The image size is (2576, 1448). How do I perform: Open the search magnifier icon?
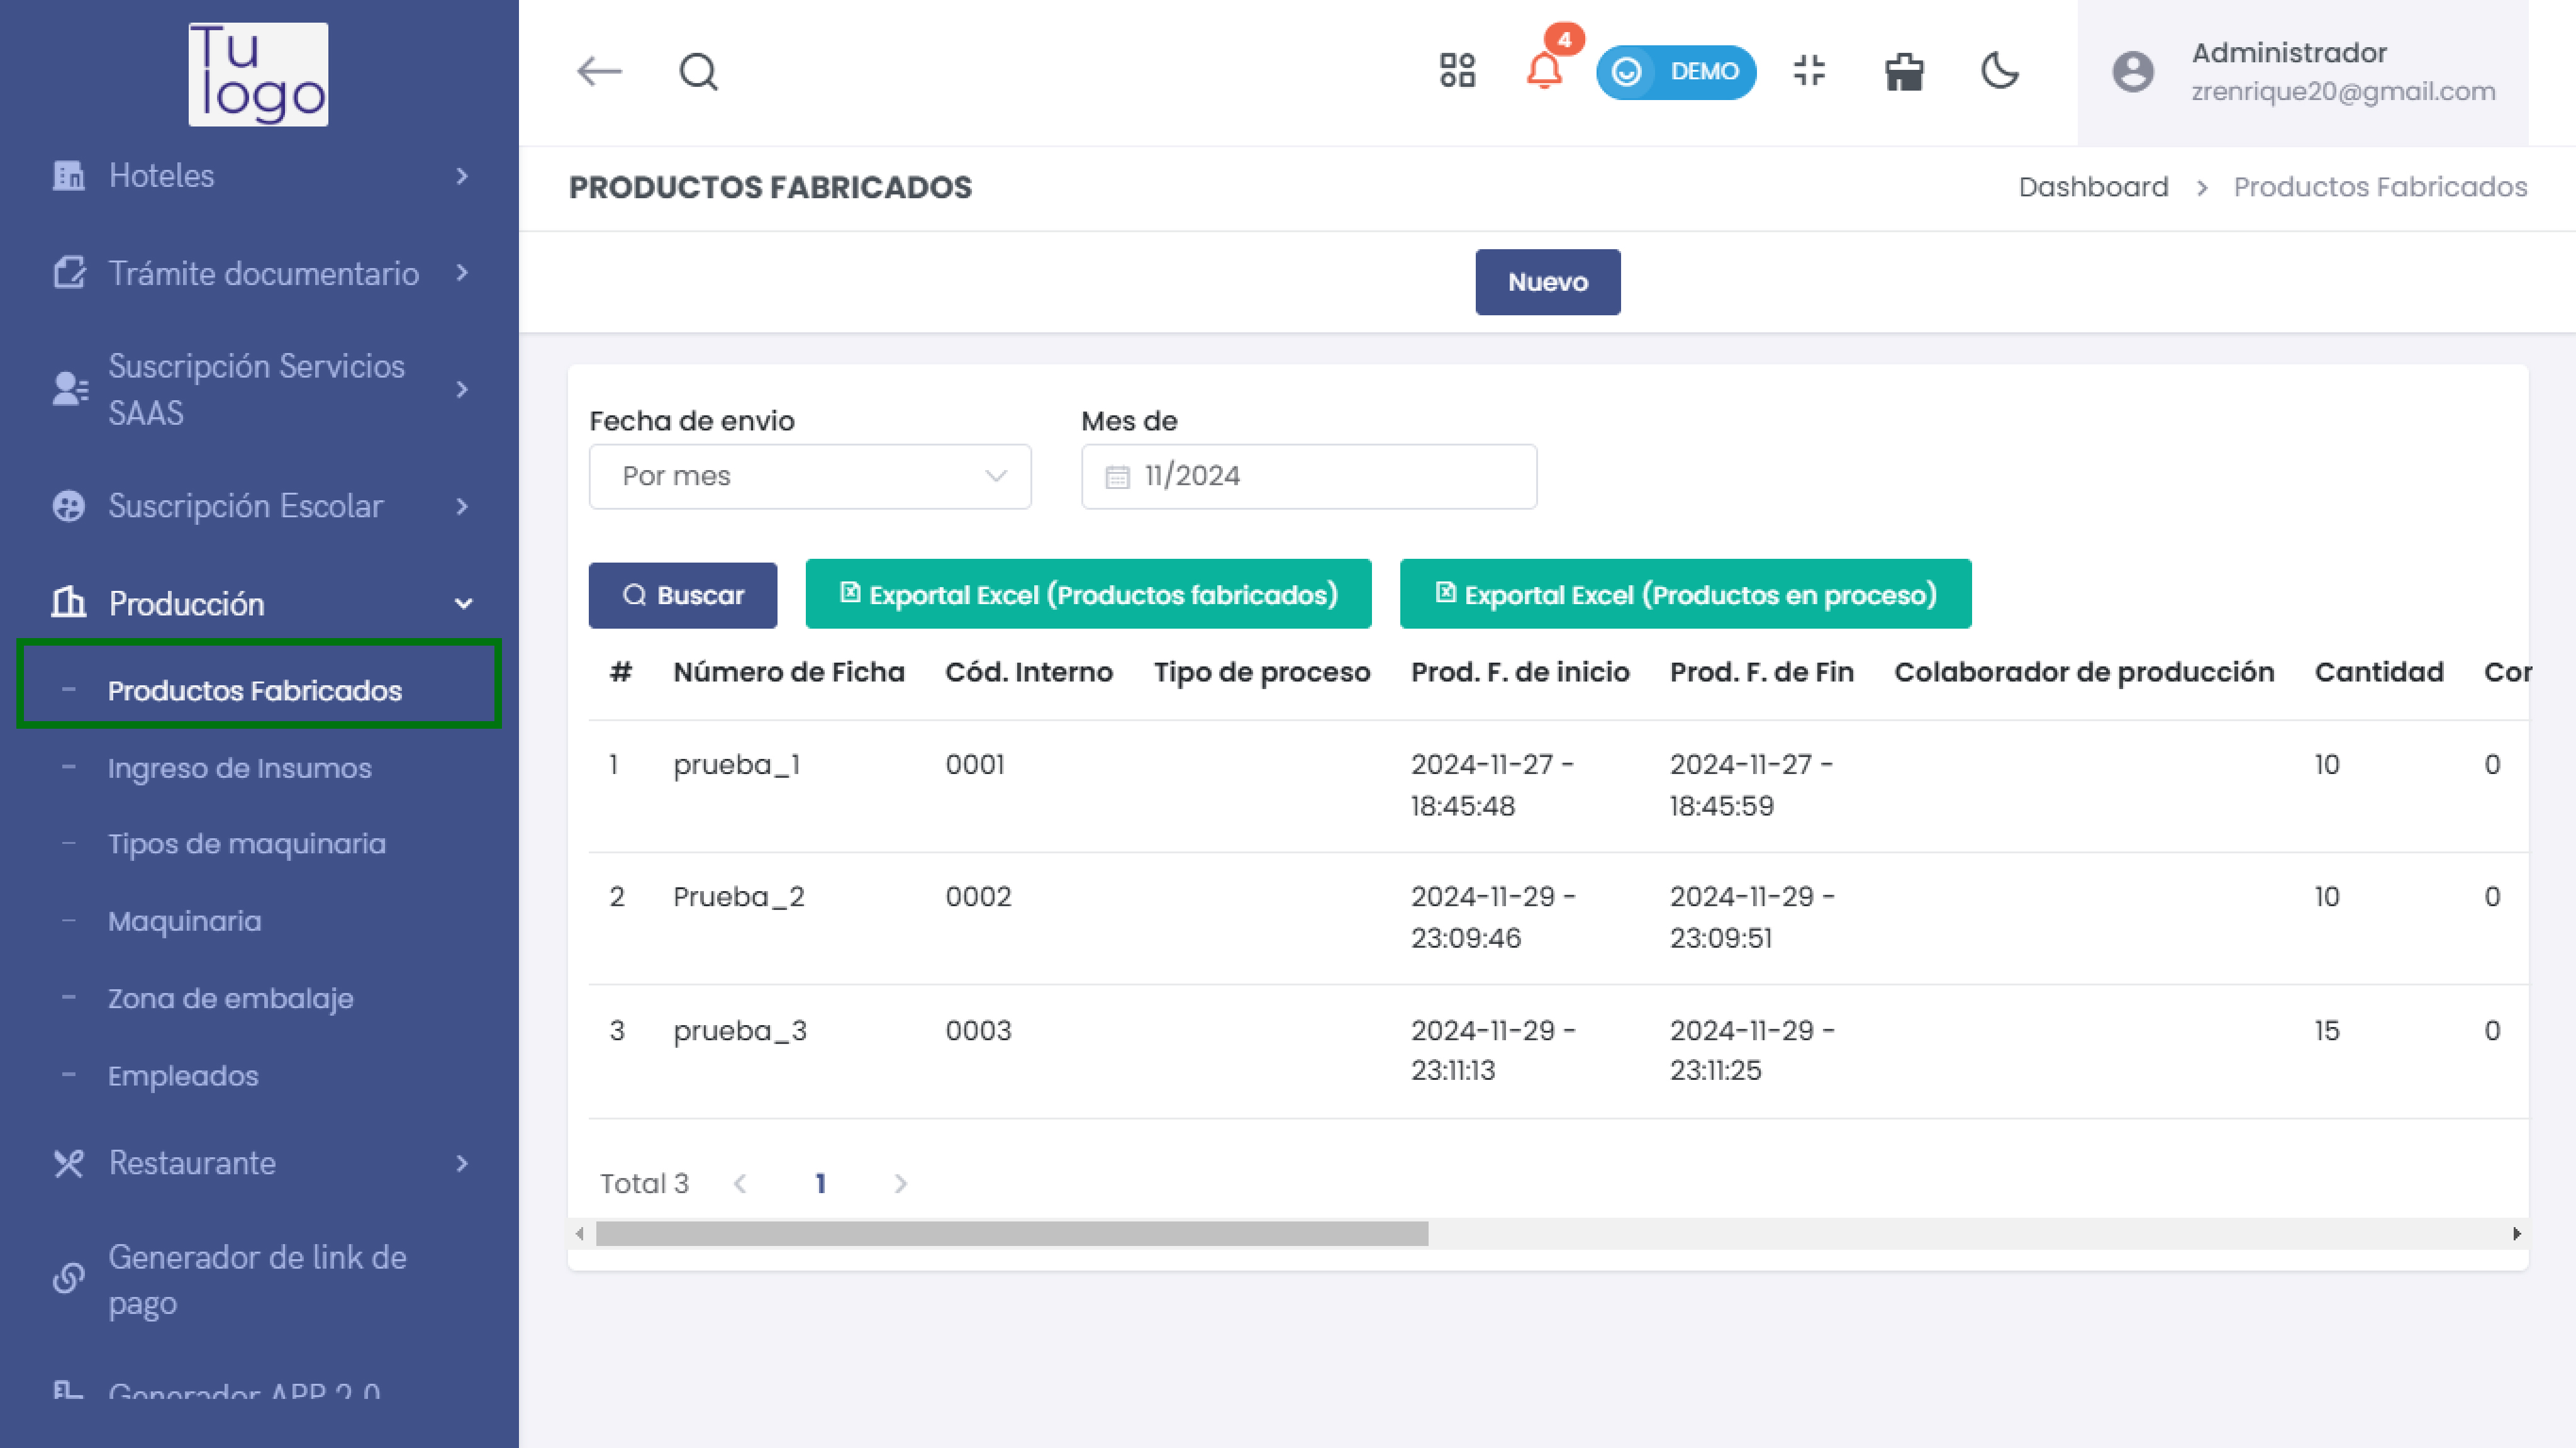(x=698, y=72)
